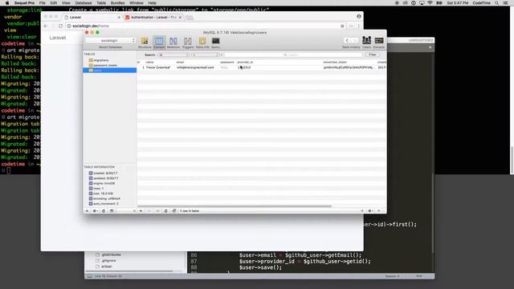Viewport: 514px width, 289px height.
Task: Reload the sociallogin.dev page
Action: (x=61, y=26)
